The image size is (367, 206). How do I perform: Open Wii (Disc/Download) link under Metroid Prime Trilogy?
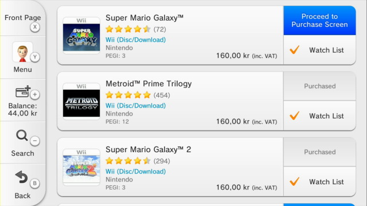(135, 105)
